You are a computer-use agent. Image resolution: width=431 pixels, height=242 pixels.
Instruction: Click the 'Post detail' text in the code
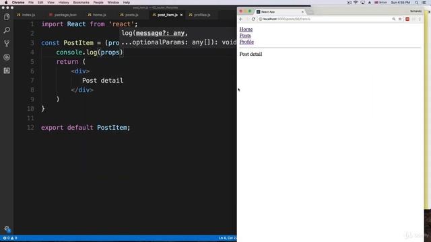(x=102, y=81)
